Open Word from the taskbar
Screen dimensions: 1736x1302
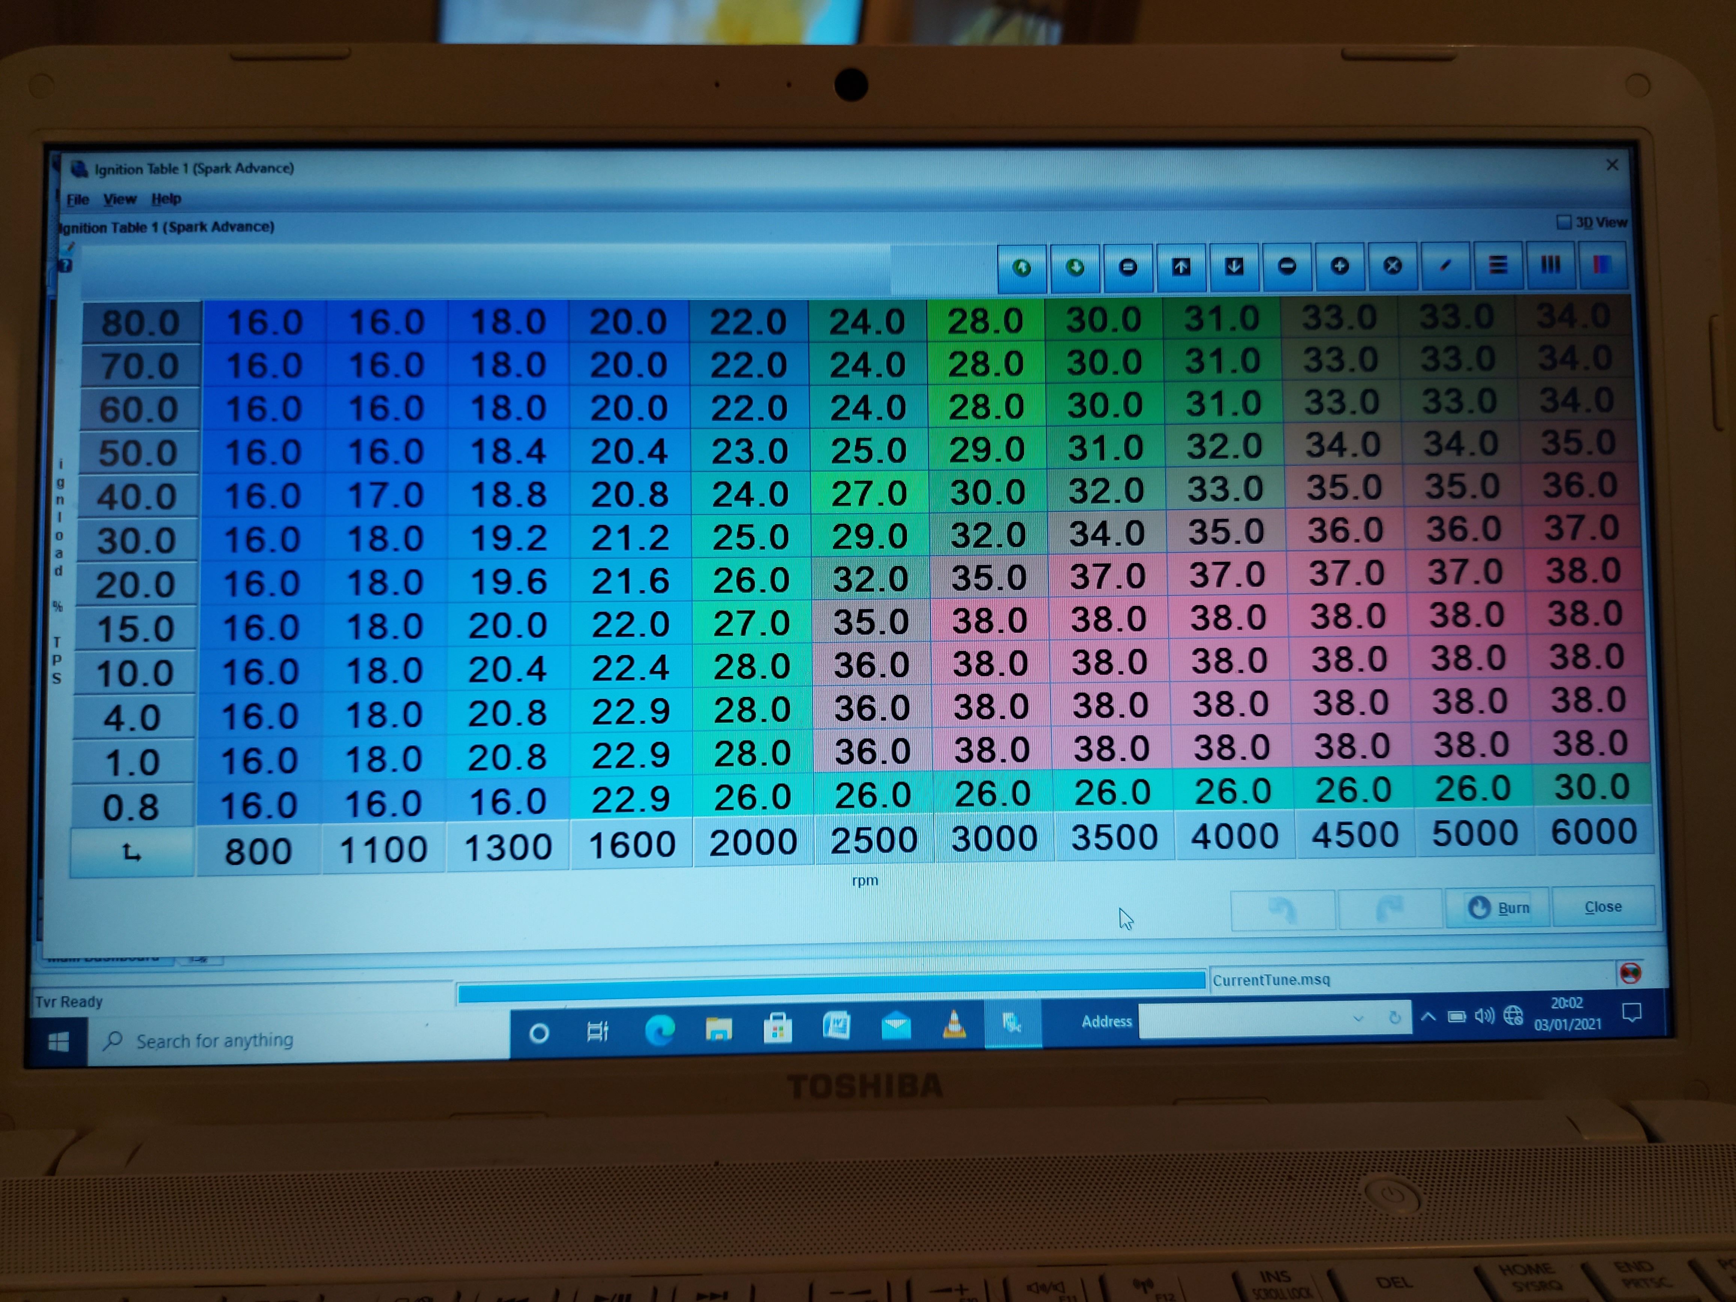[836, 1026]
